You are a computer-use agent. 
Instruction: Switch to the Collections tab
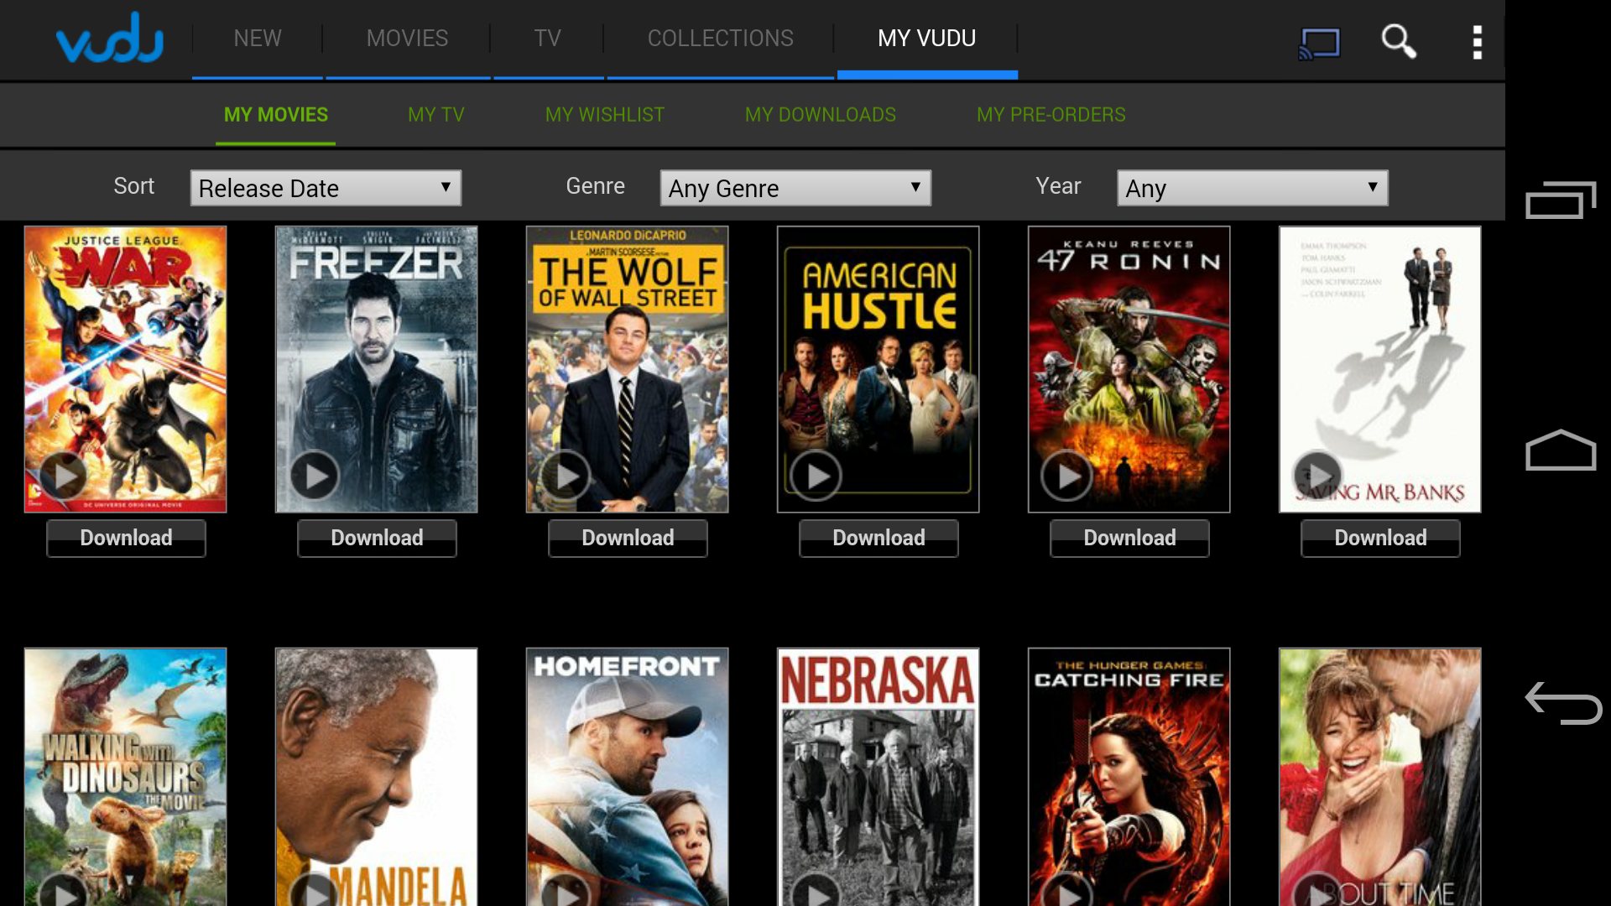tap(720, 39)
